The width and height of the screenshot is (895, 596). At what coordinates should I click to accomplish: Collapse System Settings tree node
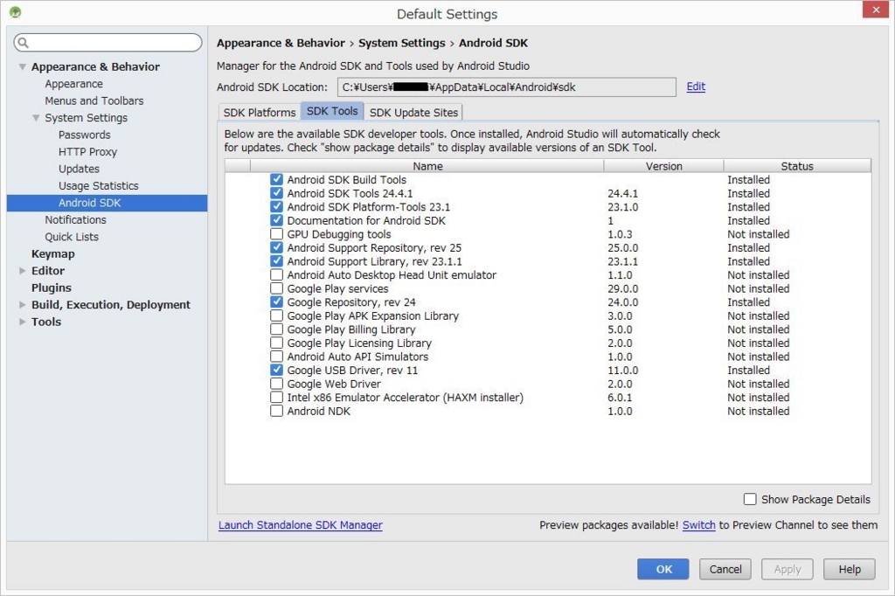click(36, 118)
